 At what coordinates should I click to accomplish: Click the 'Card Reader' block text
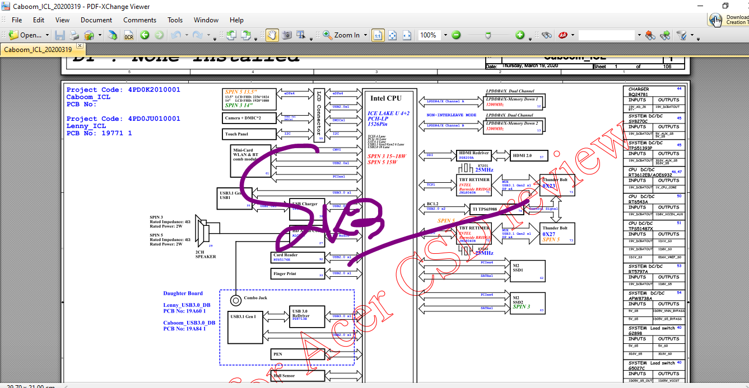click(x=286, y=255)
